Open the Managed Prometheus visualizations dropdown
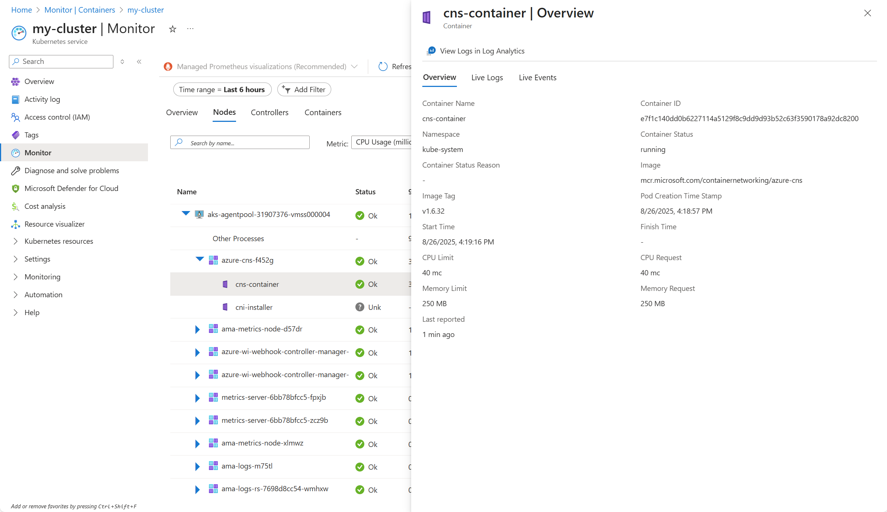The height and width of the screenshot is (512, 887). (x=354, y=67)
